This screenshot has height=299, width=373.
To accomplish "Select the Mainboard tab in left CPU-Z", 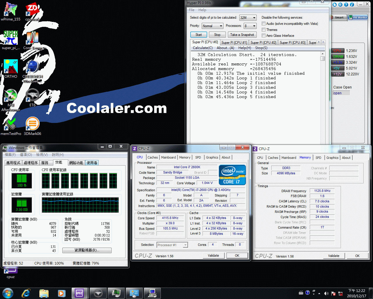I will (168, 157).
